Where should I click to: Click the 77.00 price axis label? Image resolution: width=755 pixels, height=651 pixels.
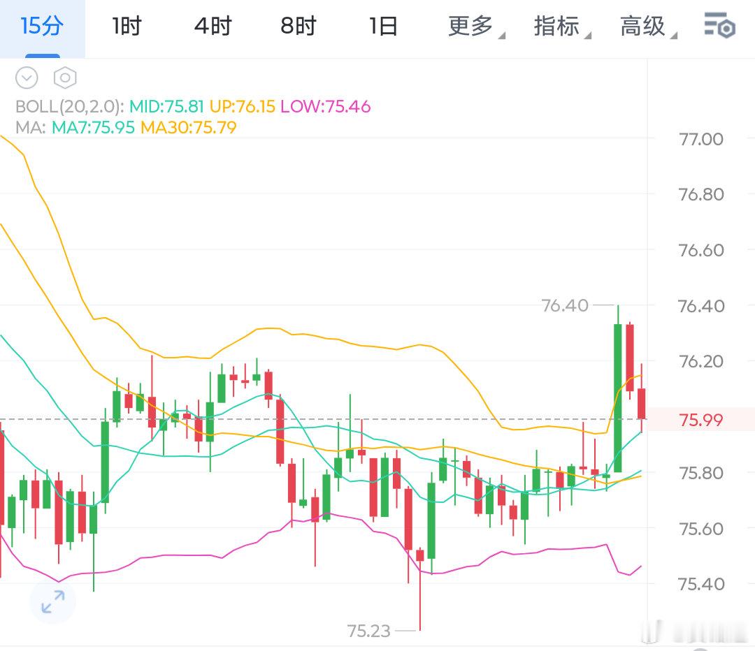pos(701,139)
